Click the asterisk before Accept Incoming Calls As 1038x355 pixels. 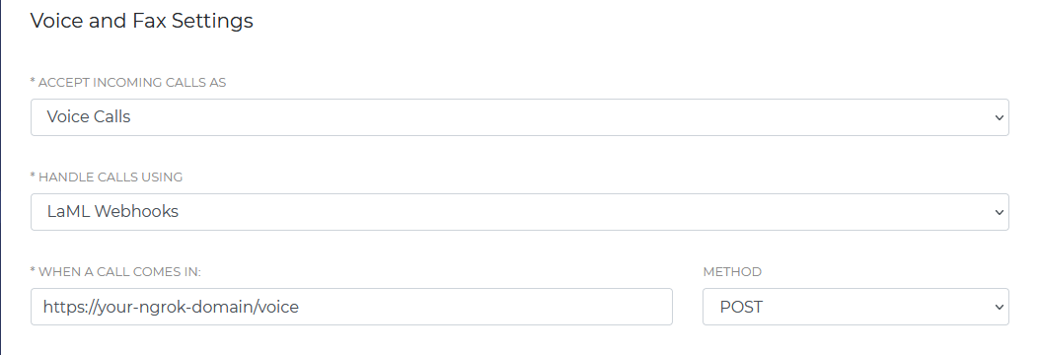(x=33, y=81)
